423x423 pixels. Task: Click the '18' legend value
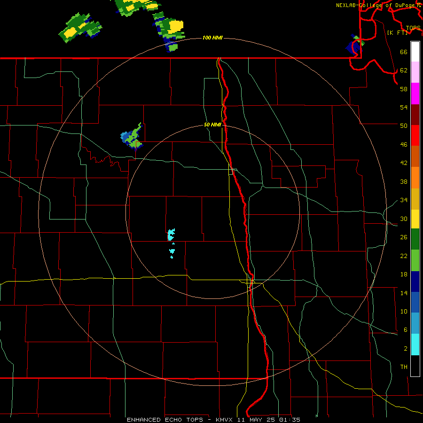[404, 274]
